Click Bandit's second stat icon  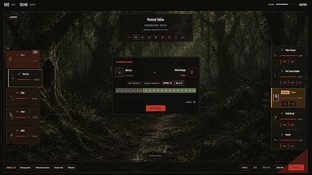coord(290,146)
